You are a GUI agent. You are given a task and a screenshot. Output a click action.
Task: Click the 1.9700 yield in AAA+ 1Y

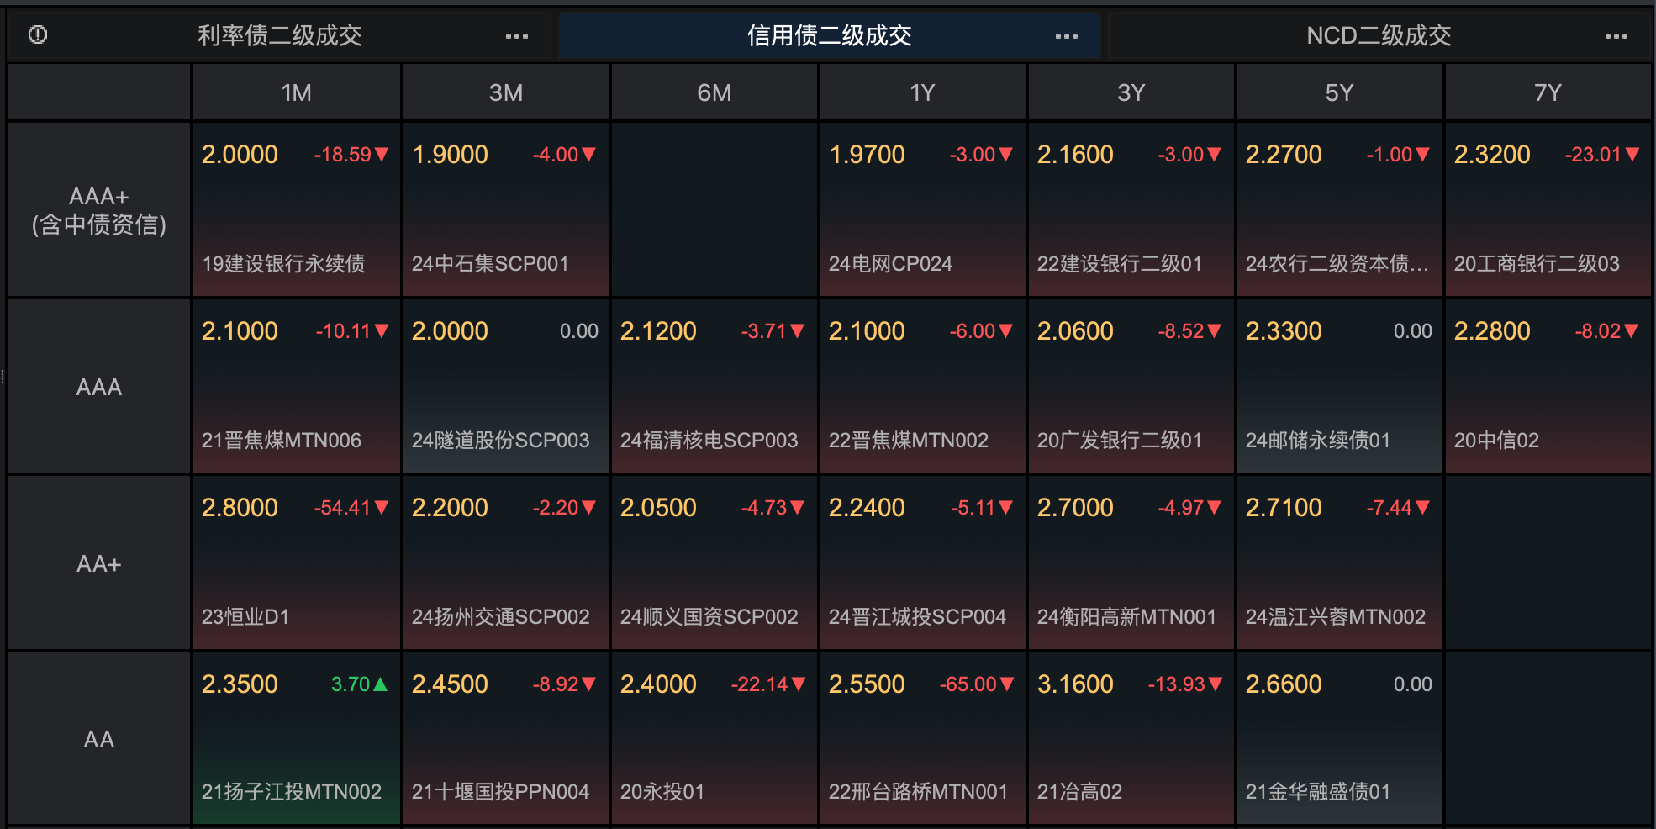(867, 155)
